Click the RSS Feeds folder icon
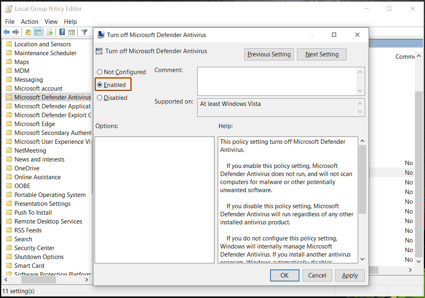 click(x=9, y=230)
